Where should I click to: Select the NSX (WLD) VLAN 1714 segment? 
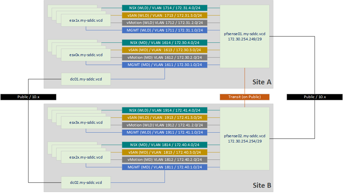(x=164, y=8)
